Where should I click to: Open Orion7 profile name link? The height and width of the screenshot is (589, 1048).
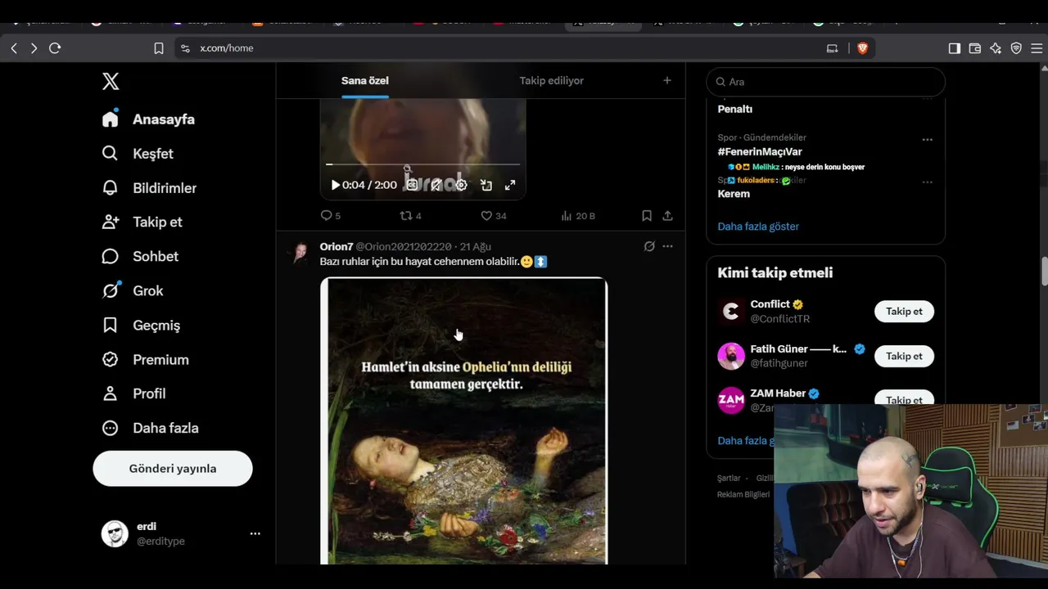pyautogui.click(x=337, y=246)
